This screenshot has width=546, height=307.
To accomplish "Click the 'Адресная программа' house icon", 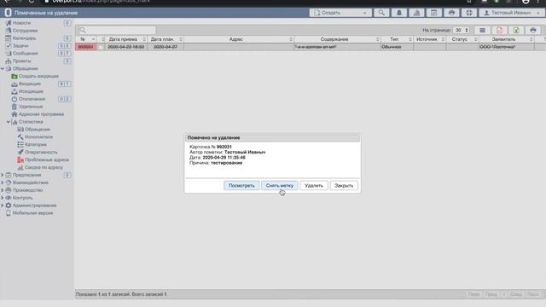I will pyautogui.click(x=15, y=114).
